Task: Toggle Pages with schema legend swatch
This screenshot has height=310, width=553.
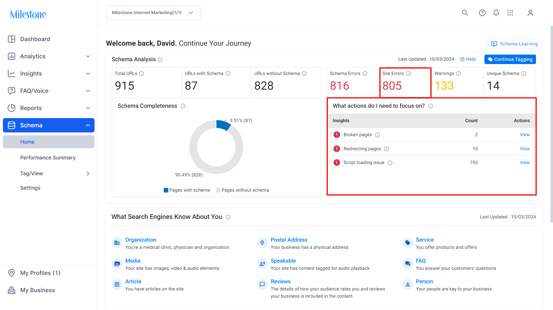Action: [166, 190]
